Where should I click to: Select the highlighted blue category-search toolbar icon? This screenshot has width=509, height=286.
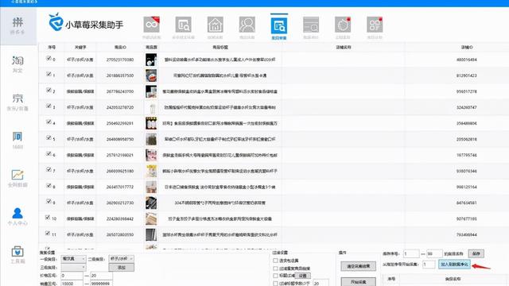[279, 26]
